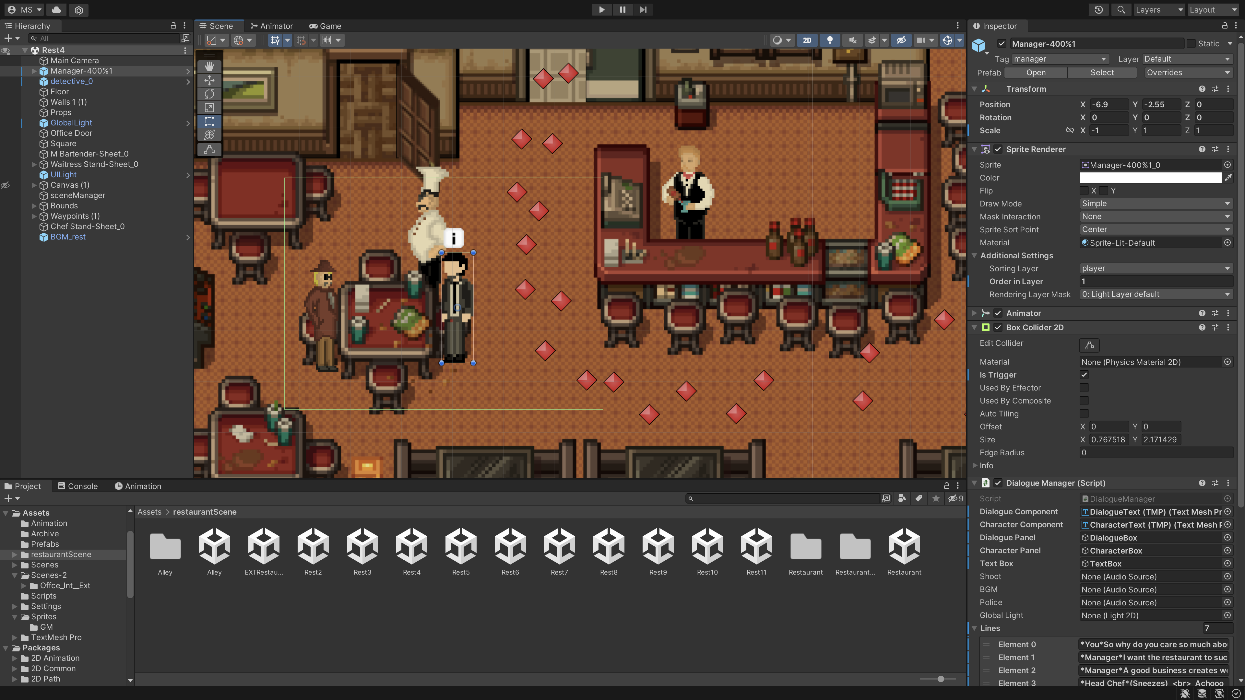This screenshot has height=700, width=1245.
Task: Open the Project tab
Action: point(23,486)
